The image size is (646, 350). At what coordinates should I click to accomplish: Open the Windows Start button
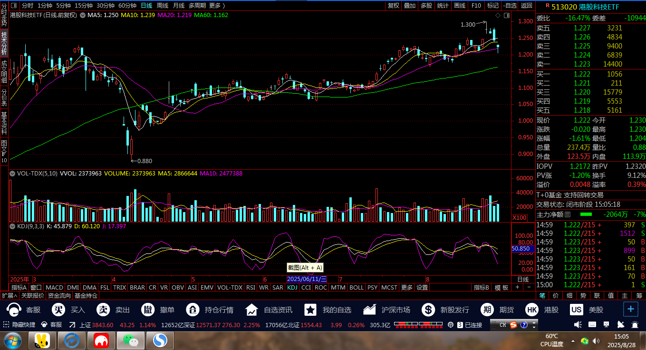pyautogui.click(x=12, y=340)
